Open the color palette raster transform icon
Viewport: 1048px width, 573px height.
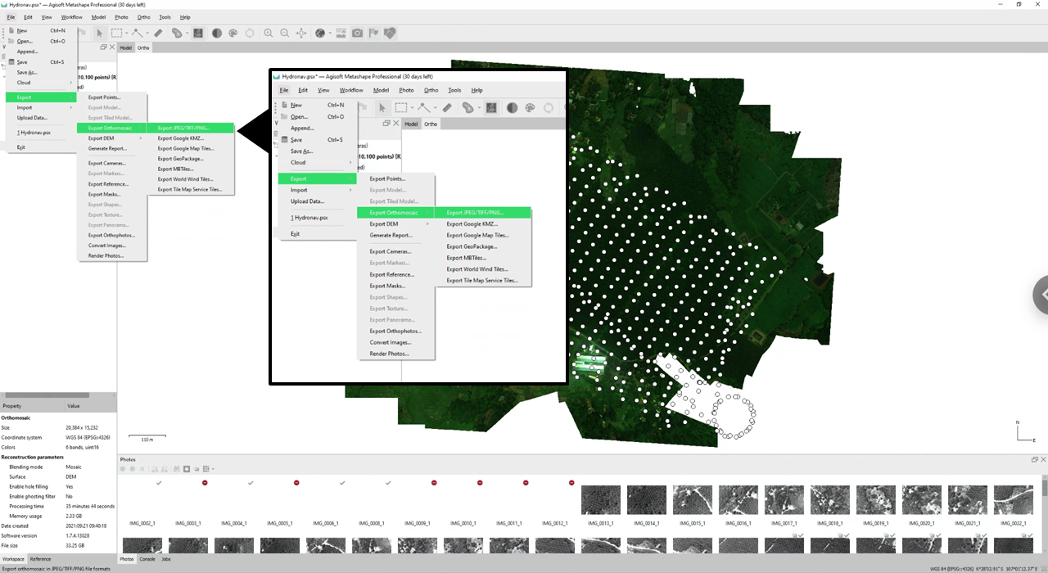coord(233,34)
